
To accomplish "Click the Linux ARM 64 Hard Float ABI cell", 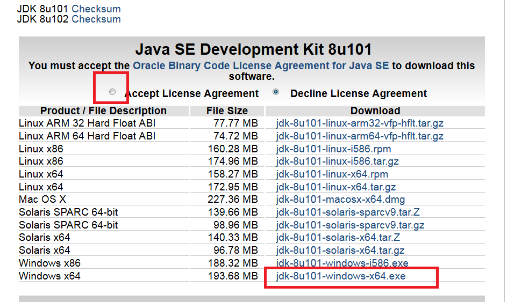I will tap(87, 136).
